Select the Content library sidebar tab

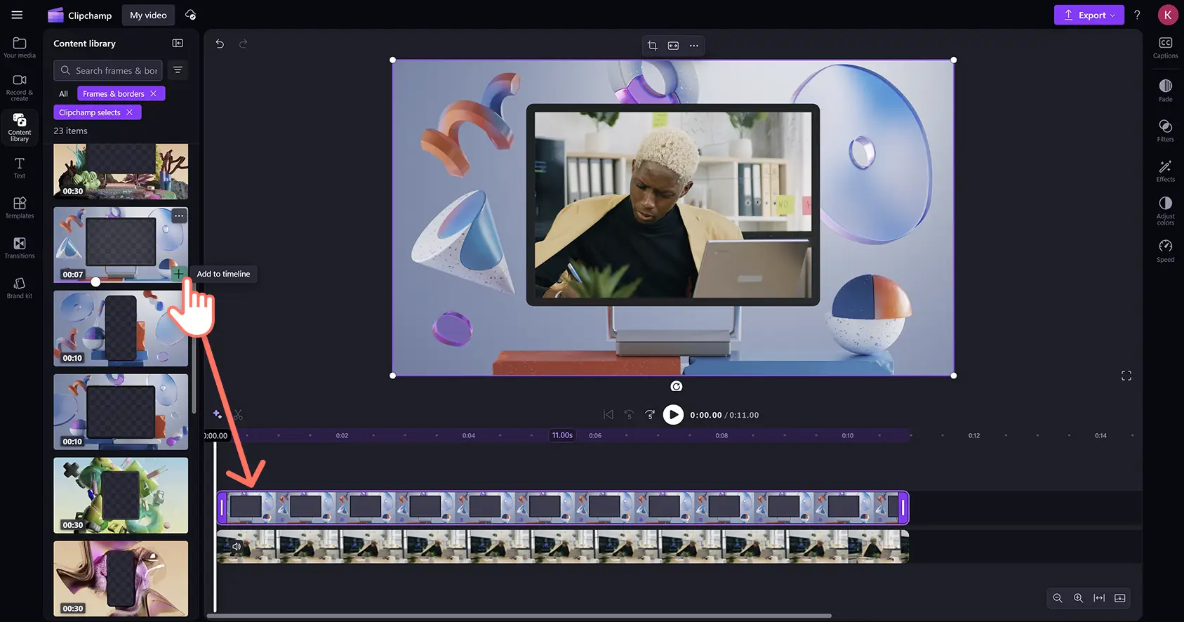(x=20, y=128)
